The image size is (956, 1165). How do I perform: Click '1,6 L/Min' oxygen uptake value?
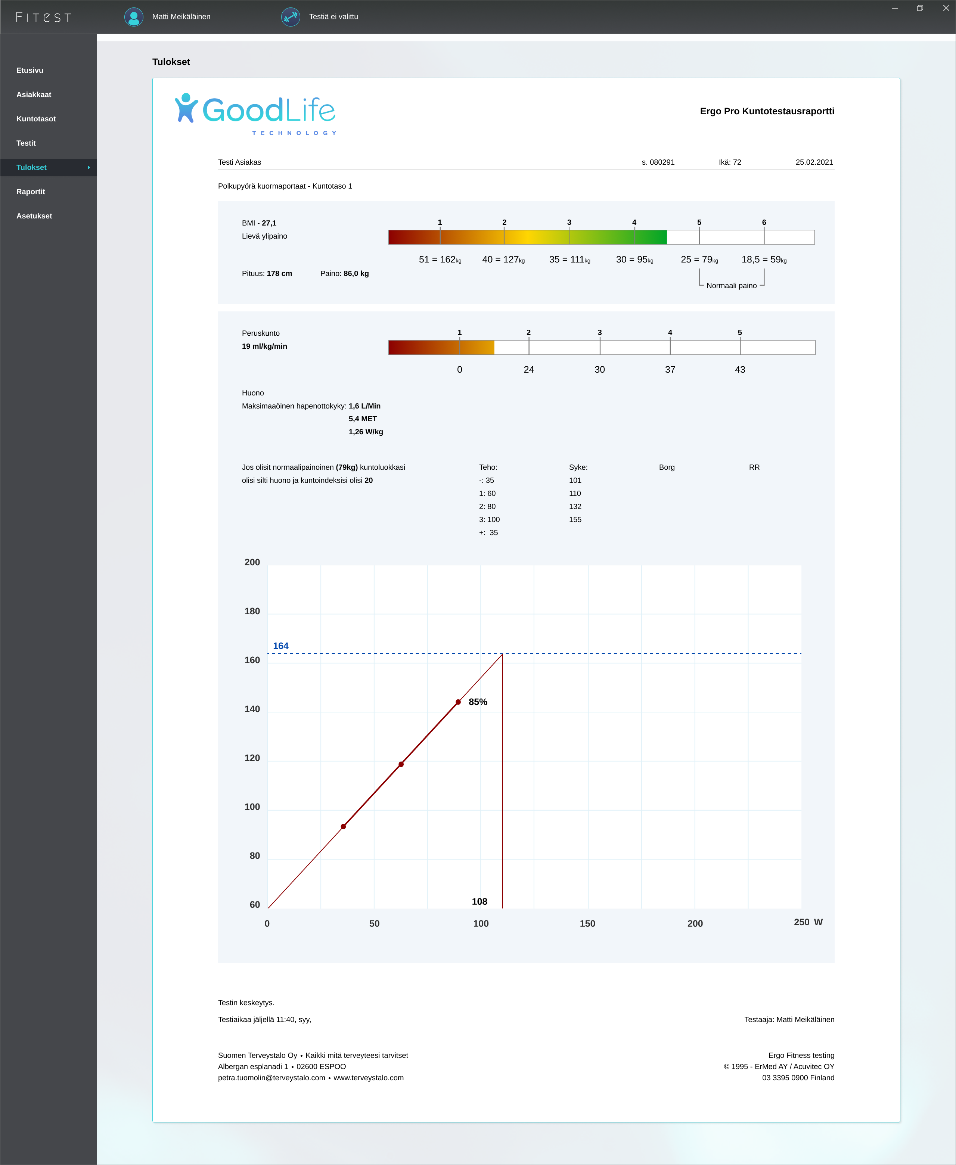click(364, 406)
